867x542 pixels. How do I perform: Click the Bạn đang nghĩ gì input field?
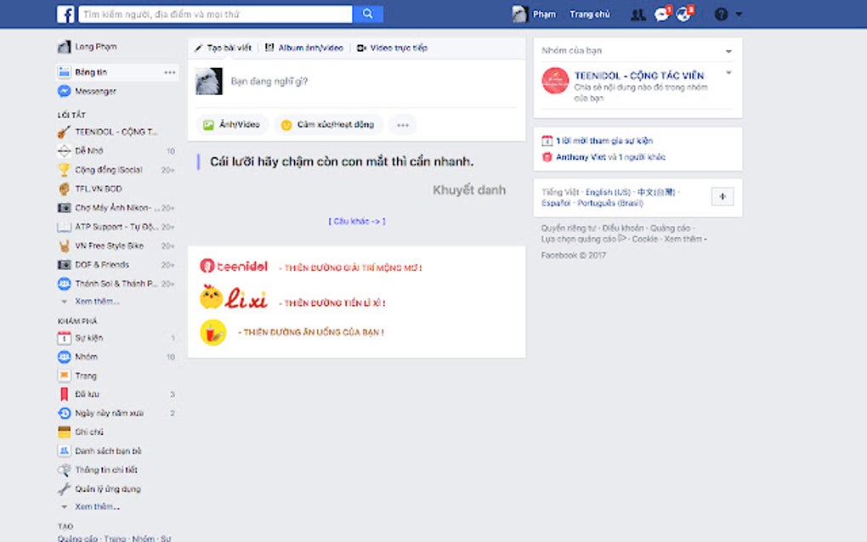click(x=340, y=81)
